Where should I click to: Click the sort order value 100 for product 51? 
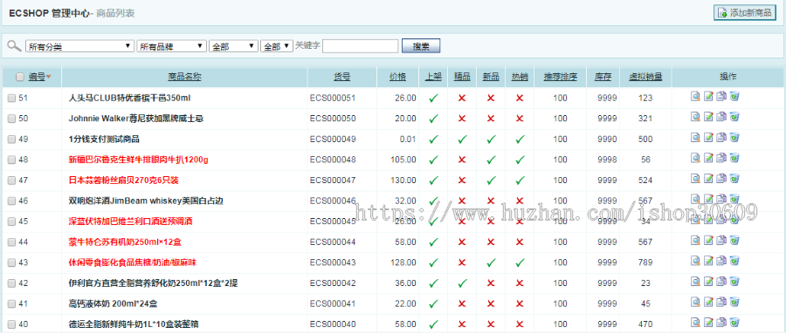point(561,99)
